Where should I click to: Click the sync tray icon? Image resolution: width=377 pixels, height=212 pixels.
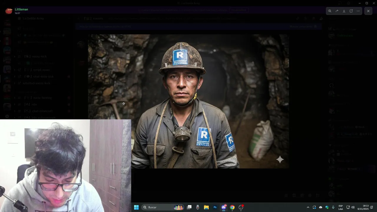pos(315,207)
